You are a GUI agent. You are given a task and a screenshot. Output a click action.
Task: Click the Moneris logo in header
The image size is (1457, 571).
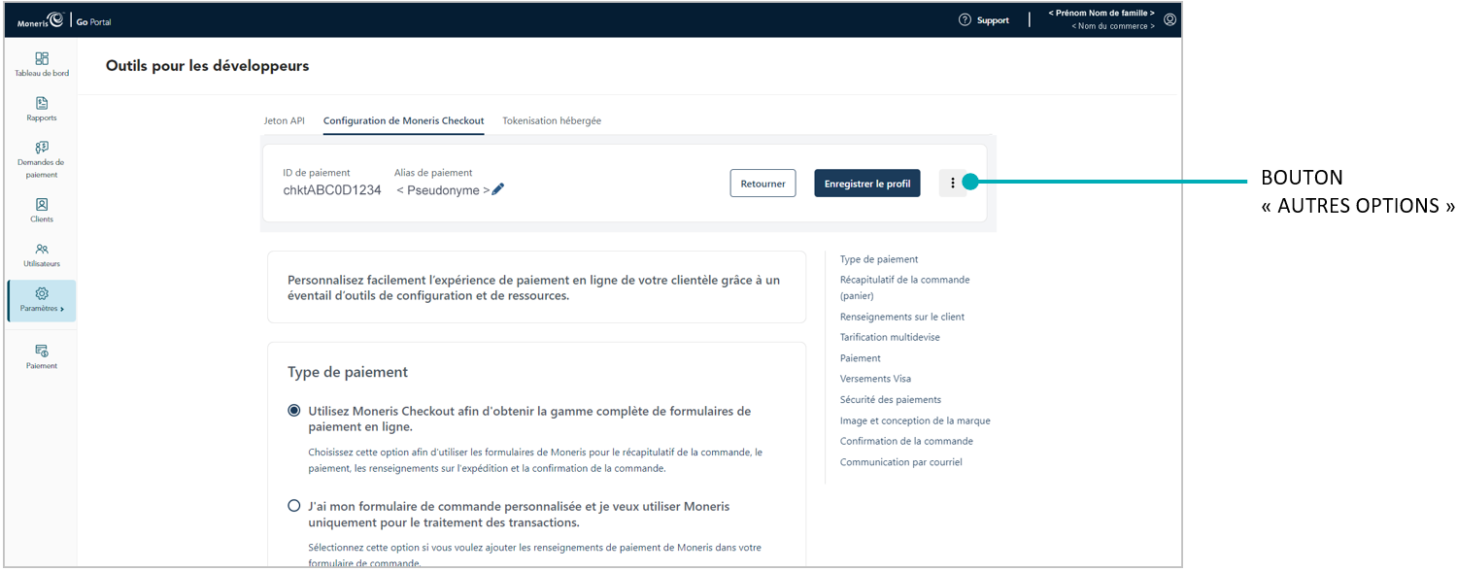[x=41, y=20]
